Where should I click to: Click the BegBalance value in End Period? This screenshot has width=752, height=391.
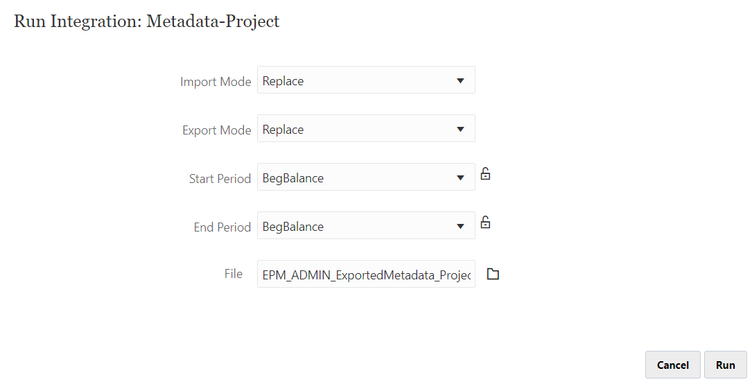[x=293, y=227]
